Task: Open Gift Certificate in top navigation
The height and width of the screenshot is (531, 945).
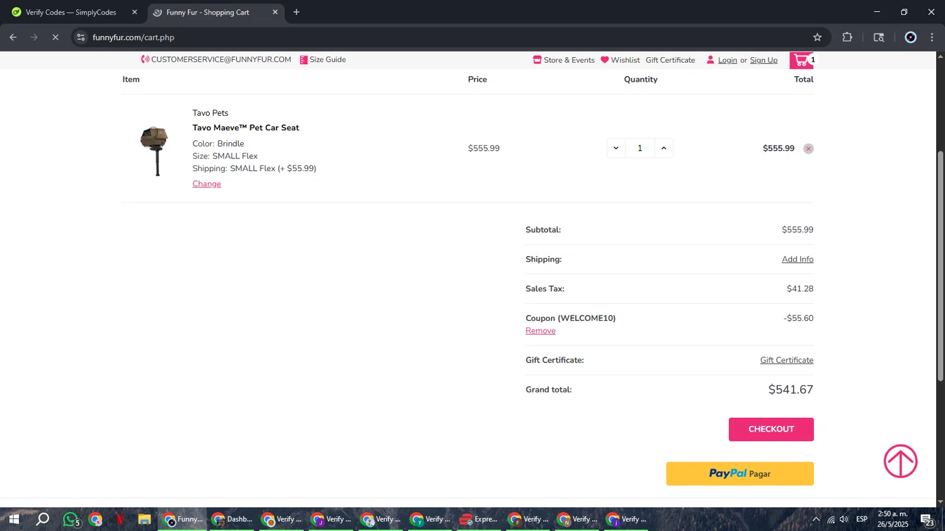Action: click(670, 60)
